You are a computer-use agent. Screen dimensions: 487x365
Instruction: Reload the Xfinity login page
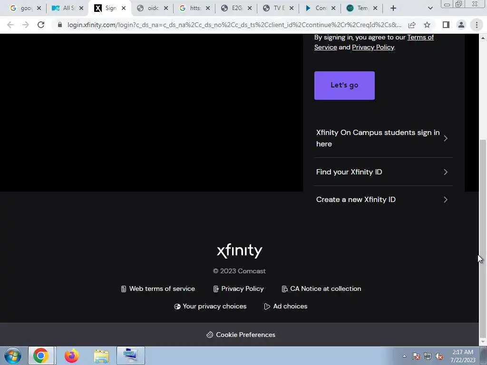(41, 25)
